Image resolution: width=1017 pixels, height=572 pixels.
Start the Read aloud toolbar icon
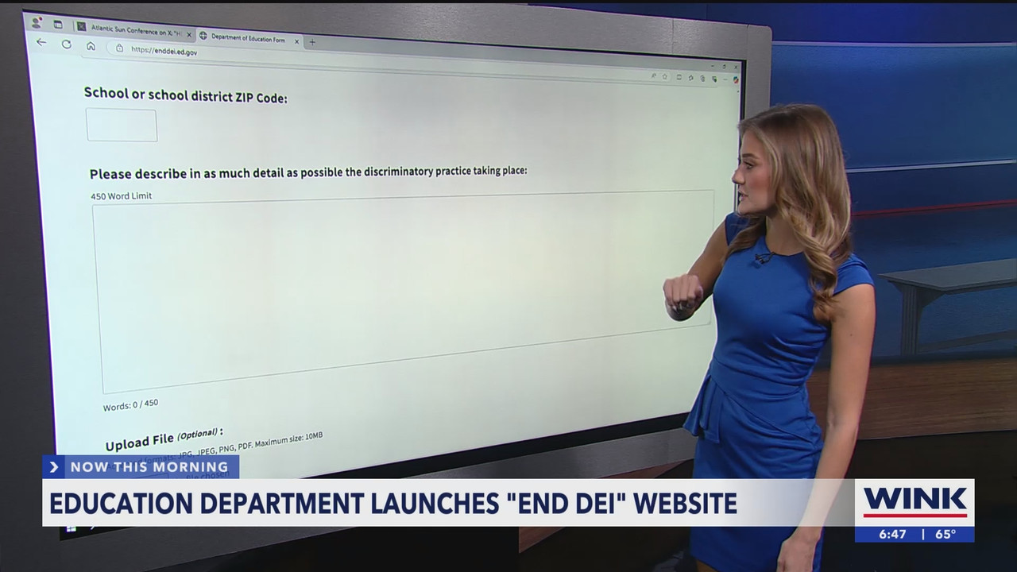click(653, 76)
